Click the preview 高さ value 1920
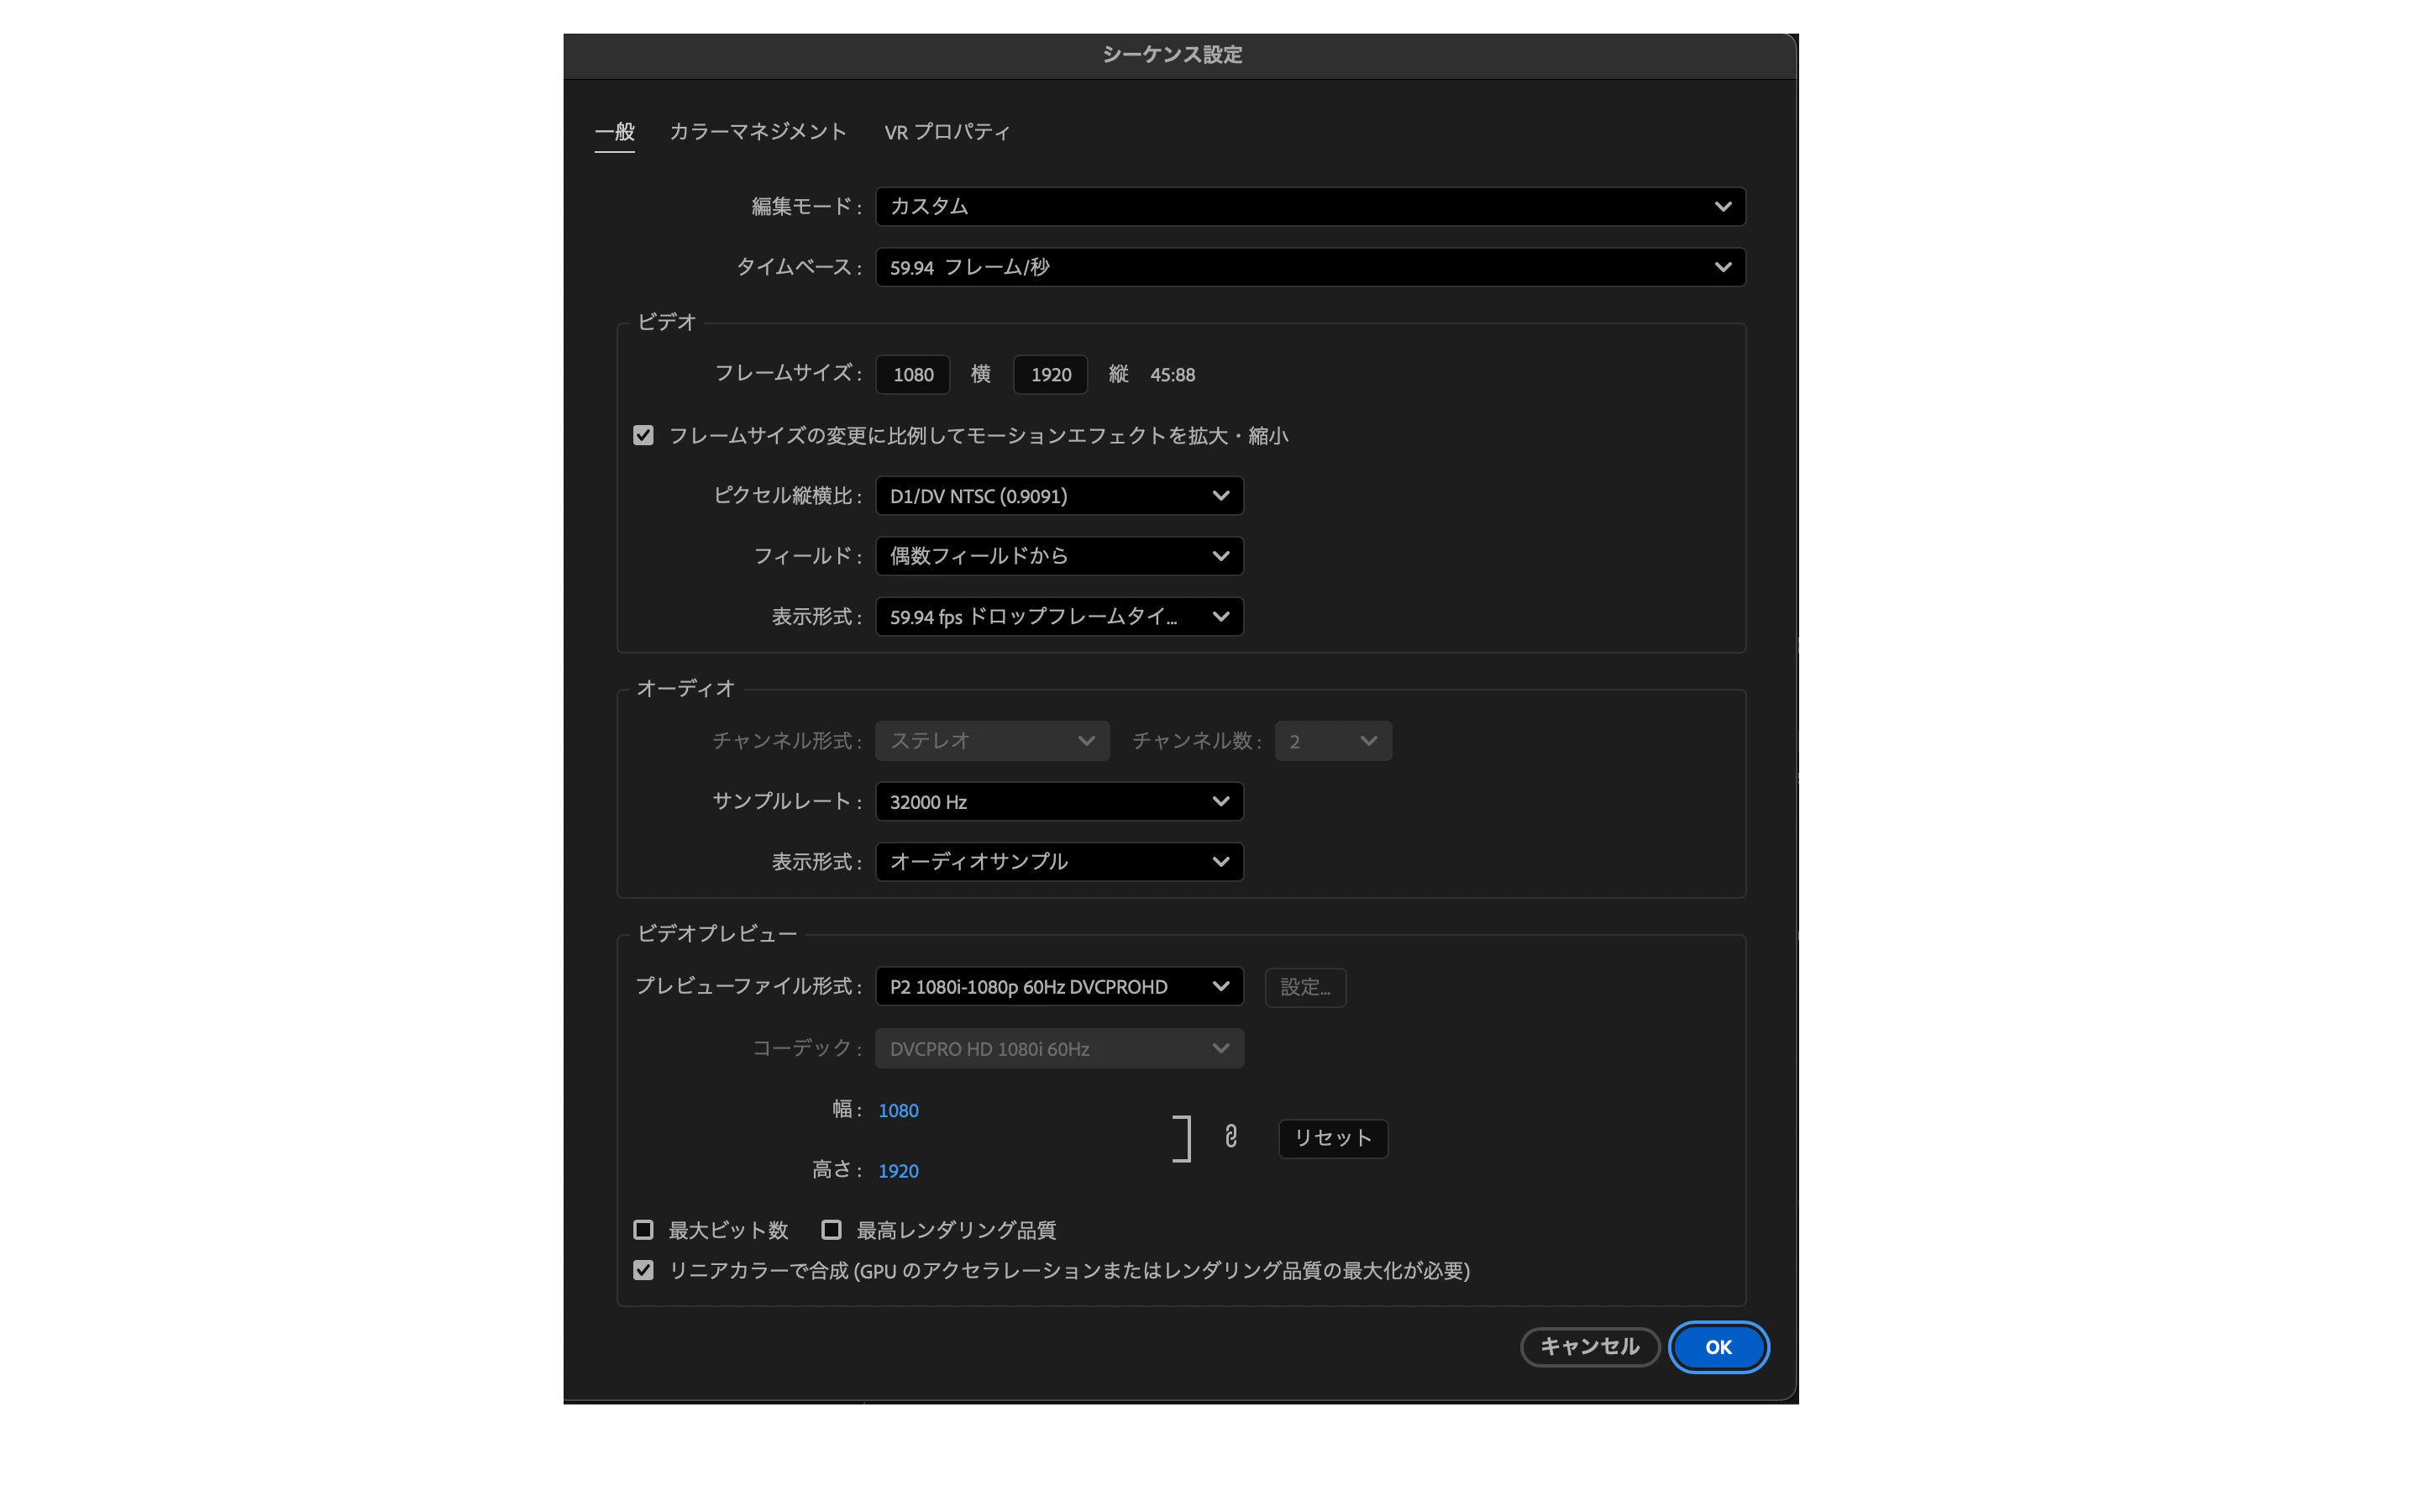The width and height of the screenshot is (2419, 1512). point(898,1171)
